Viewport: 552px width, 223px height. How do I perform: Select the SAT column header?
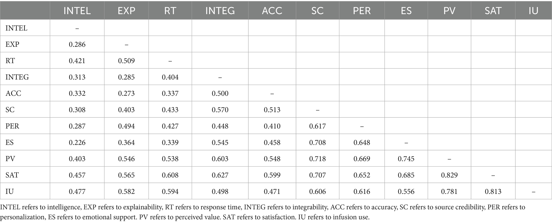(x=493, y=11)
